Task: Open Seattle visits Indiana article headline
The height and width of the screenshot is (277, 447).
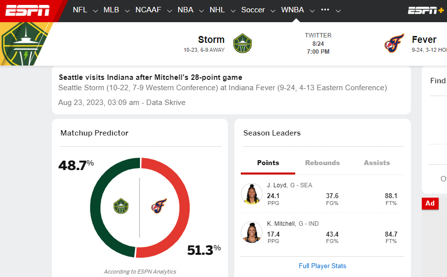Action: 150,77
